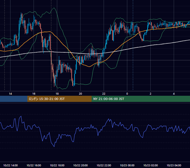This screenshot has height=168, width=190.
Task: Click the 10/22 22:00 time label
Action: (104, 165)
